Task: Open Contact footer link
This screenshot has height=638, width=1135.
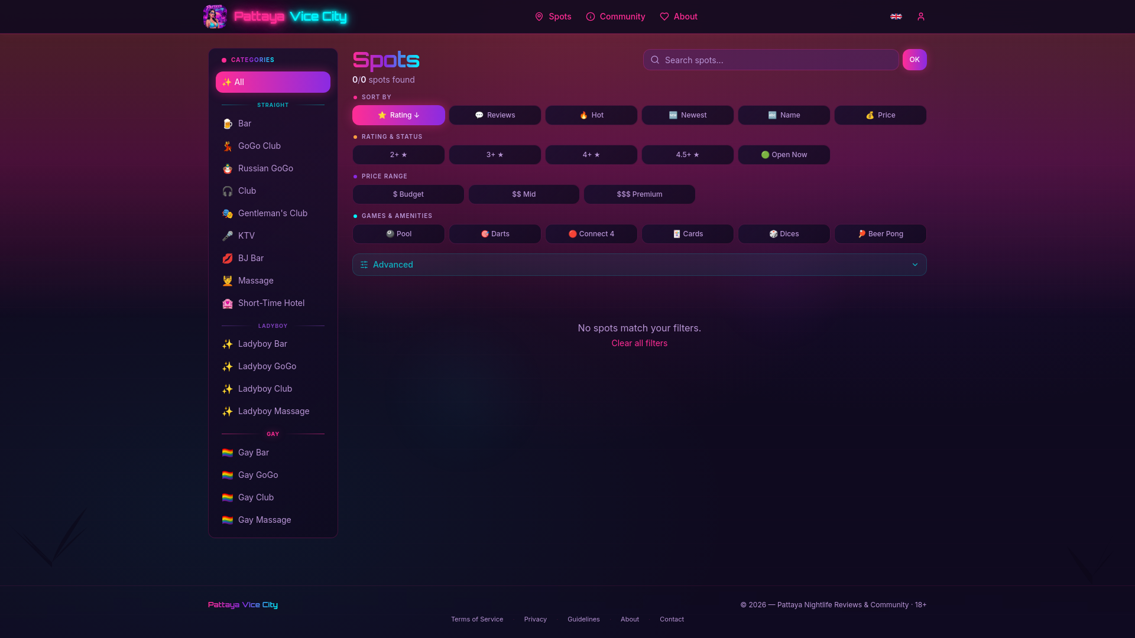Action: pyautogui.click(x=672, y=619)
